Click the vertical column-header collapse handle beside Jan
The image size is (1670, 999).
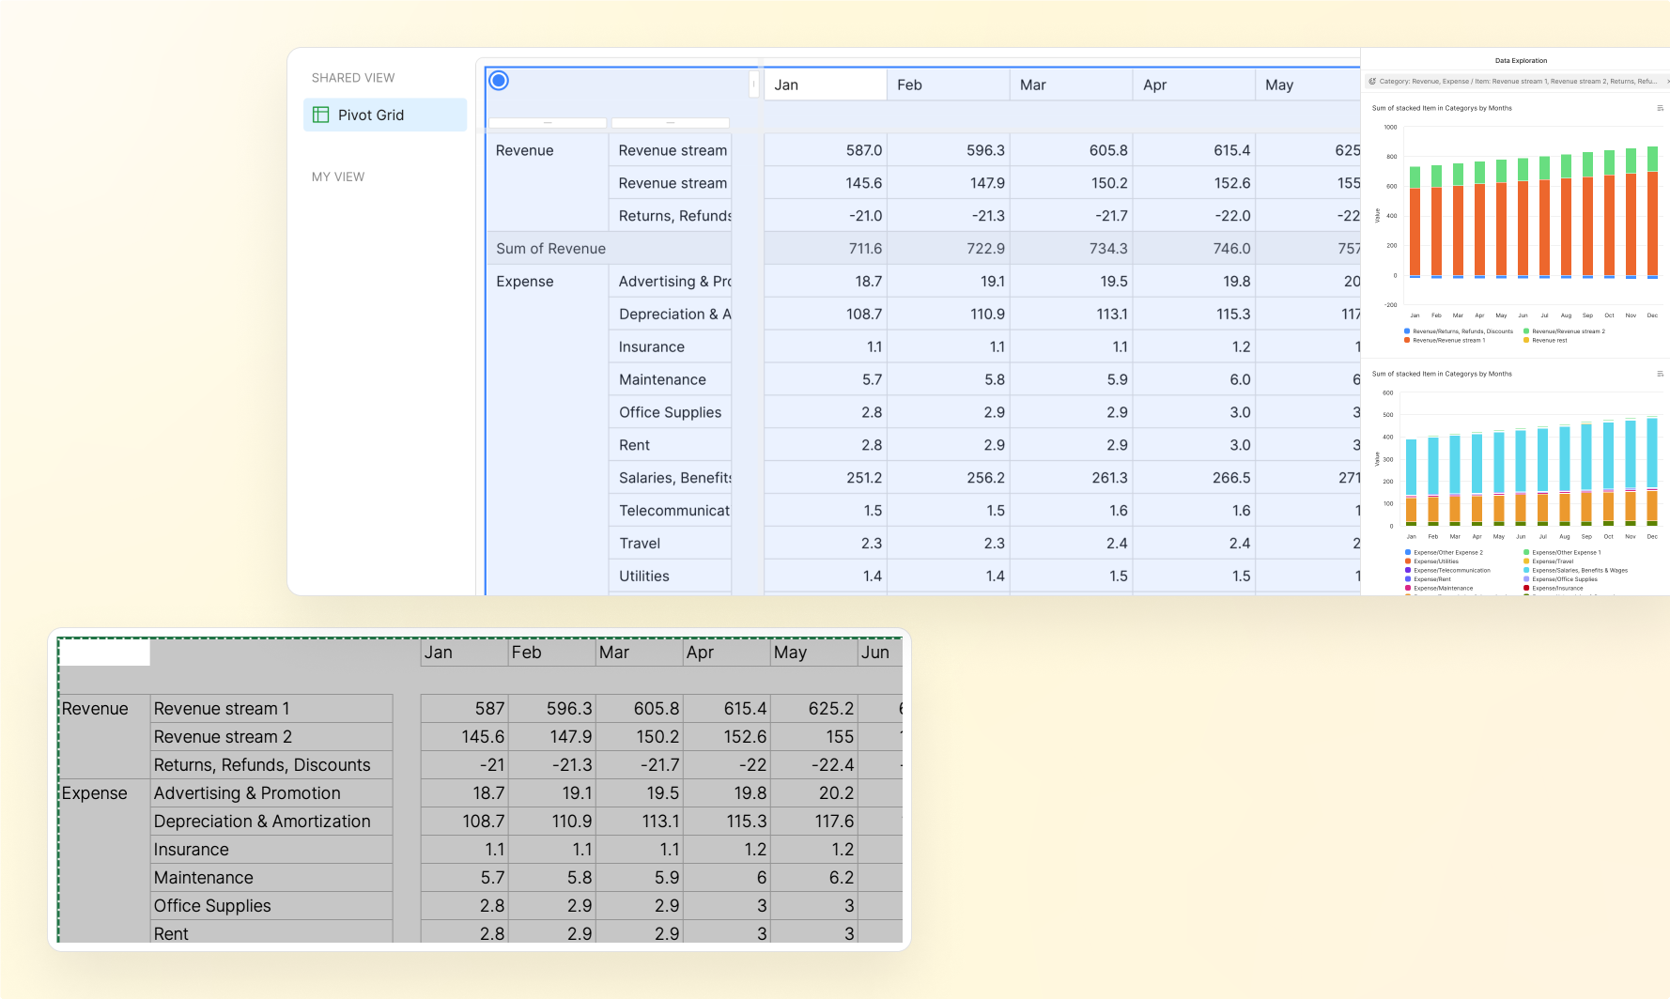[753, 84]
